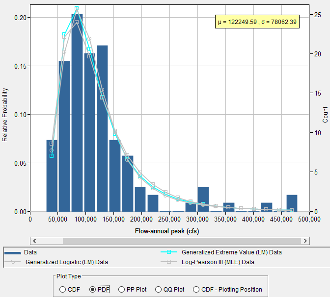Click the yellow mean and sigma statistics box
The height and width of the screenshot is (297, 330).
(257, 22)
